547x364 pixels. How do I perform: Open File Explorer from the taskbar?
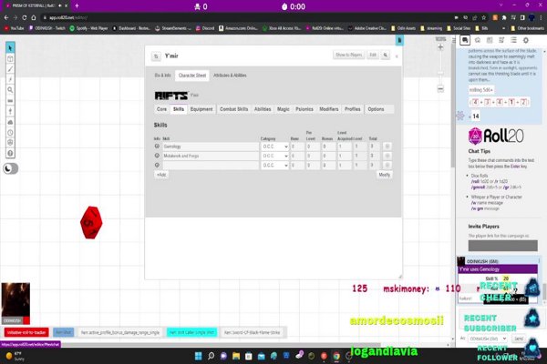coord(236,356)
